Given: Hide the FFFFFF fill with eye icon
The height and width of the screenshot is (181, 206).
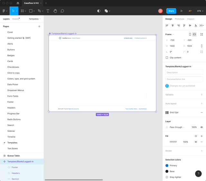Looking at the screenshot, I should tap(196, 142).
